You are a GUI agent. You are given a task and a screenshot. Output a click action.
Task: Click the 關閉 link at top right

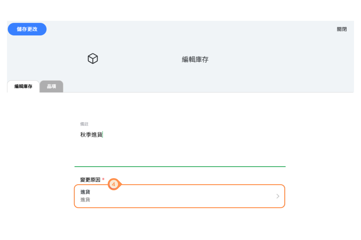pyautogui.click(x=342, y=29)
